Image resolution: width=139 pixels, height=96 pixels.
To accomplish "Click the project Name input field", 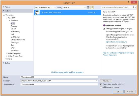I will coord(59,77).
